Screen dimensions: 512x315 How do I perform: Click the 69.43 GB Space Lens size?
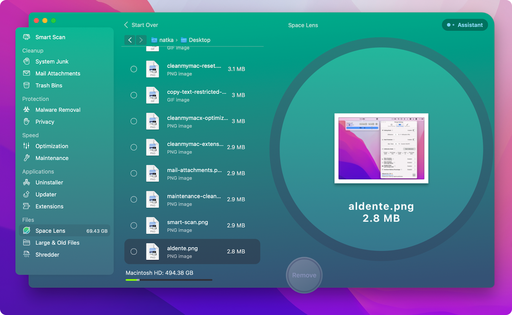(97, 231)
